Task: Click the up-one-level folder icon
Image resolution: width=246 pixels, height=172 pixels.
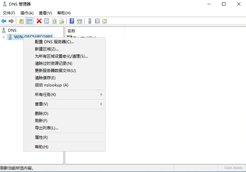Action: click(x=21, y=21)
